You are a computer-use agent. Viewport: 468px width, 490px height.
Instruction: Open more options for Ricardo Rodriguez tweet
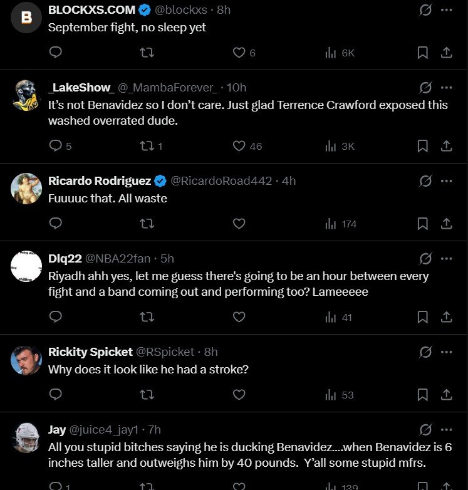[x=446, y=181]
